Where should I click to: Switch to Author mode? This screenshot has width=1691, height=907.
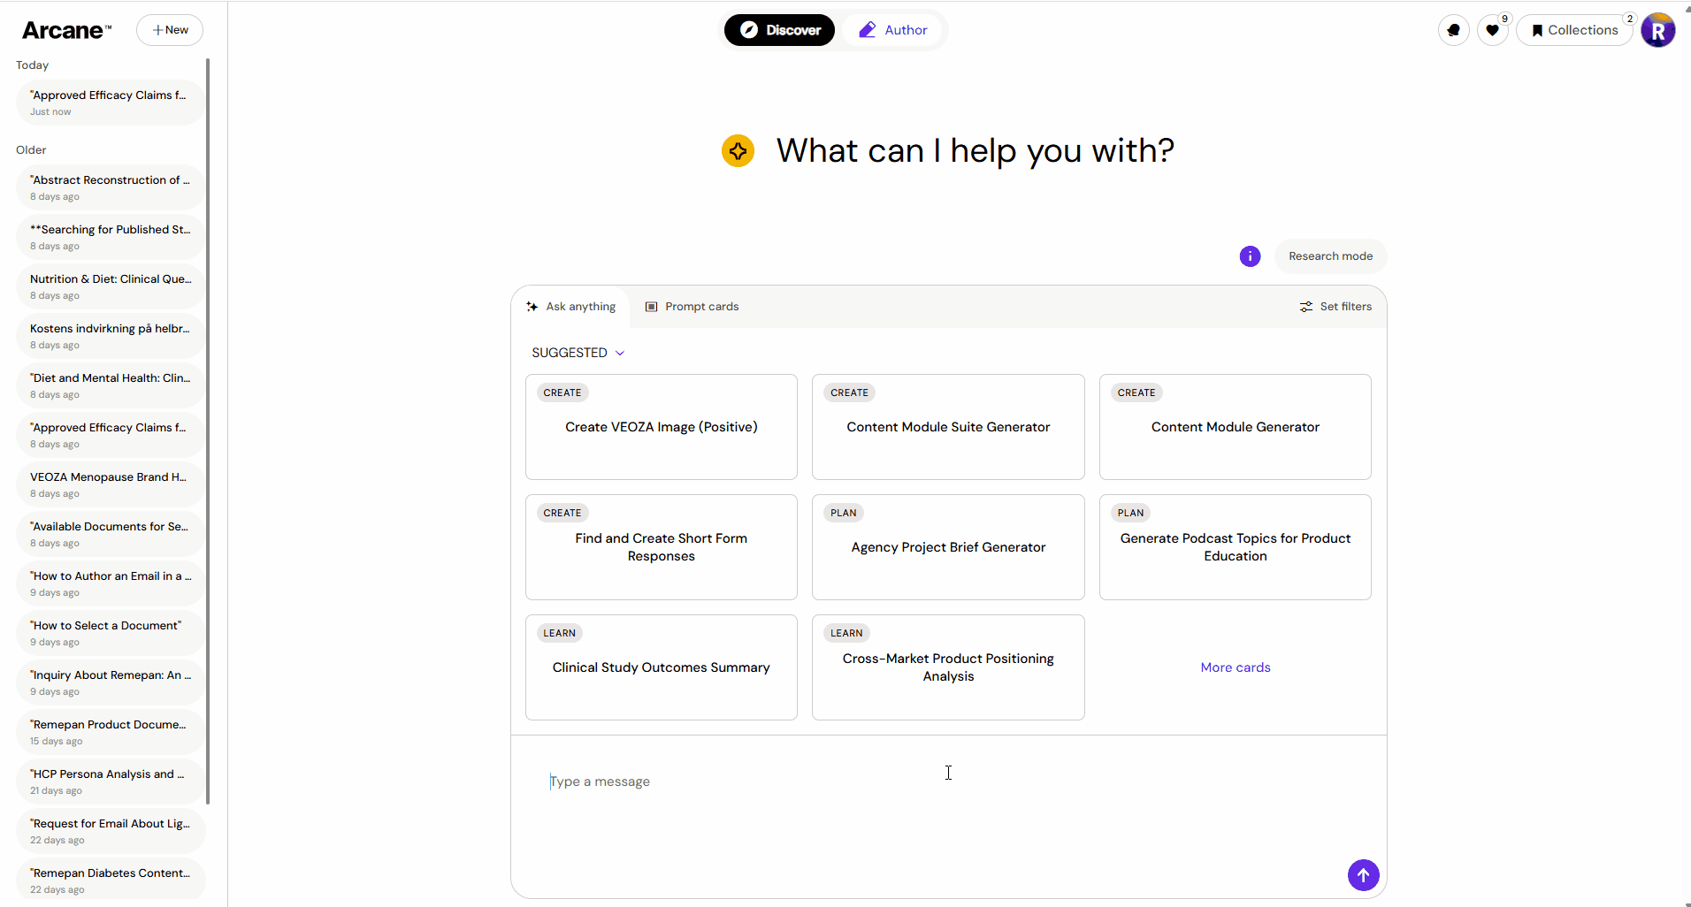point(893,30)
